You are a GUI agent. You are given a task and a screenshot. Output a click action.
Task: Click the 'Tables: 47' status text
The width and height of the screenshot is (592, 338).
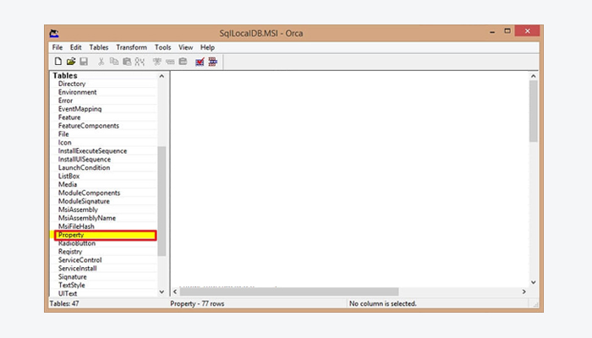[x=64, y=303]
